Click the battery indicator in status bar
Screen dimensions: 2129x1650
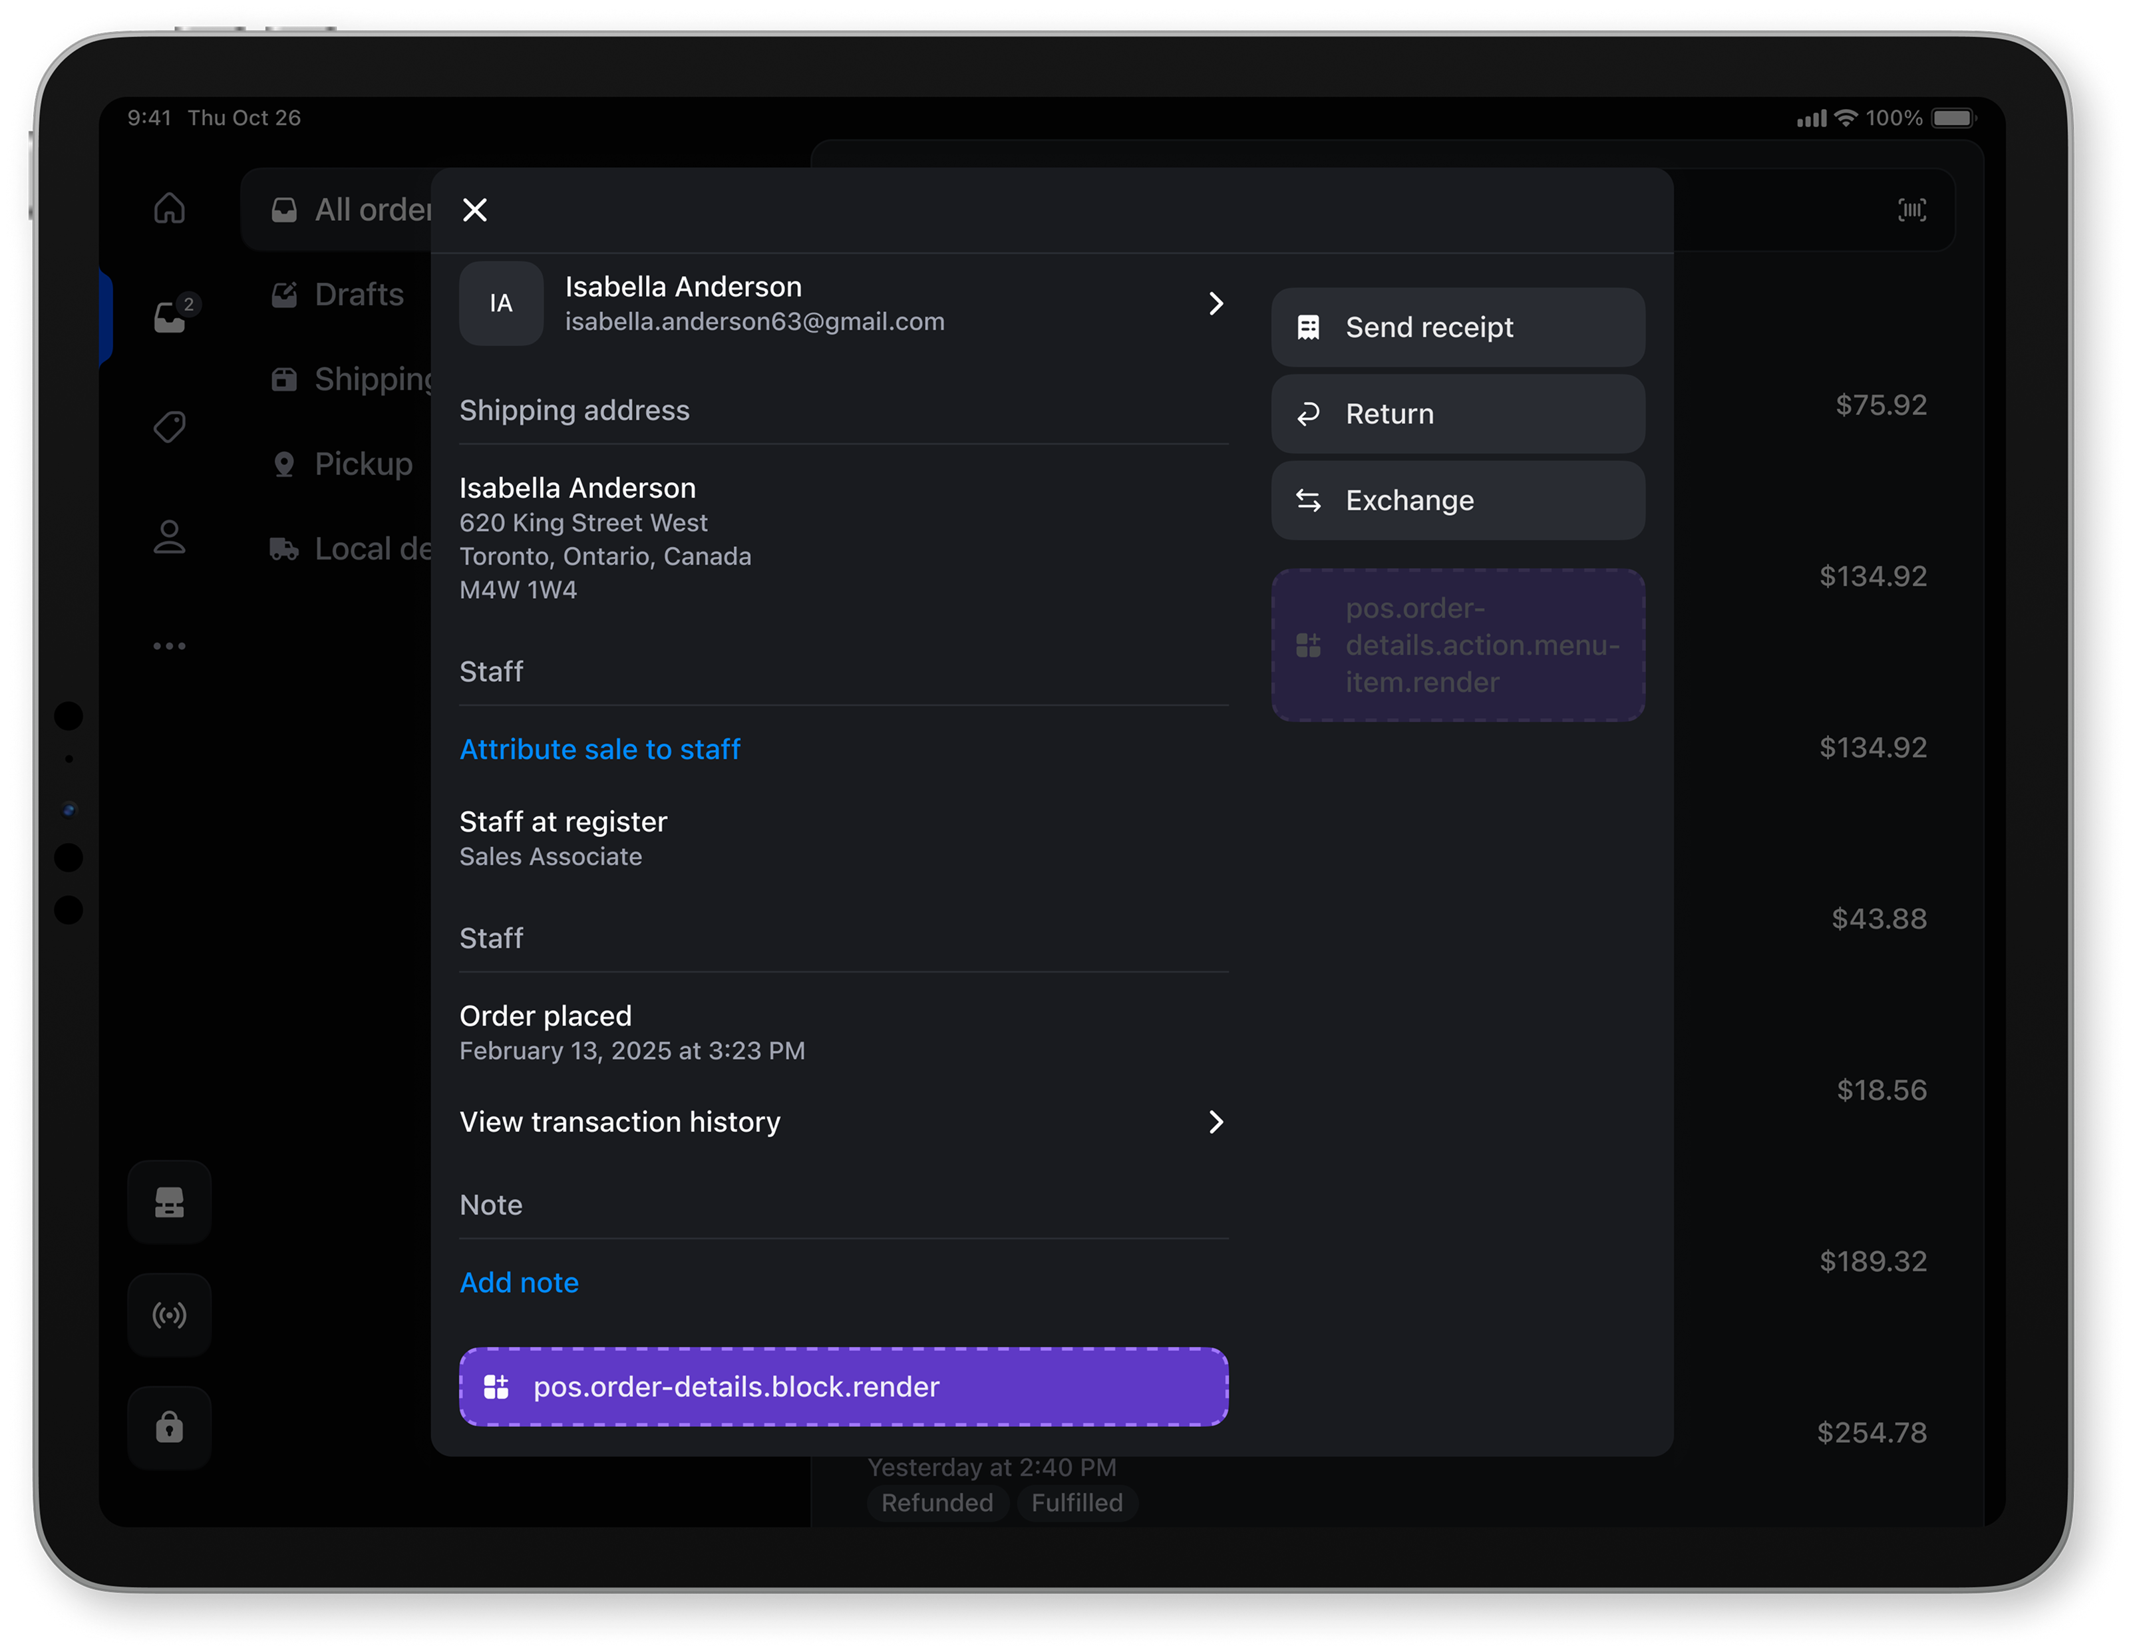tap(1953, 118)
